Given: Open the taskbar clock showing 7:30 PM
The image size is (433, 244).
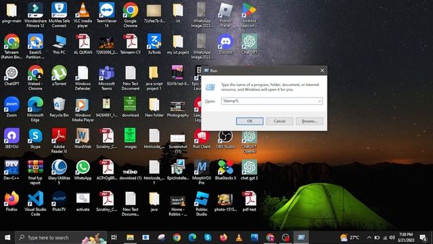Looking at the screenshot, I should tap(406, 237).
